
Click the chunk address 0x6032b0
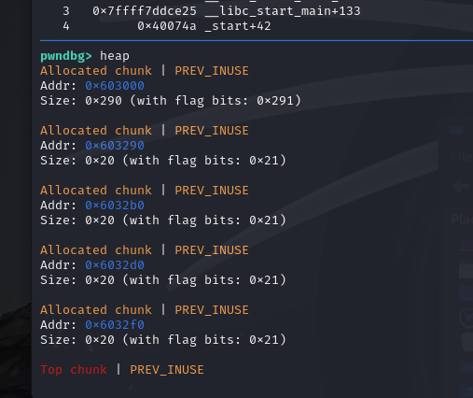point(115,206)
